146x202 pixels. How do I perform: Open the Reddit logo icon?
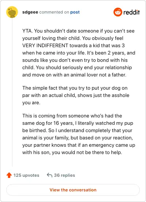pos(118,12)
